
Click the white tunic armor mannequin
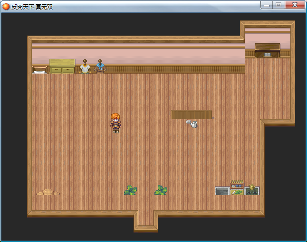(85, 66)
